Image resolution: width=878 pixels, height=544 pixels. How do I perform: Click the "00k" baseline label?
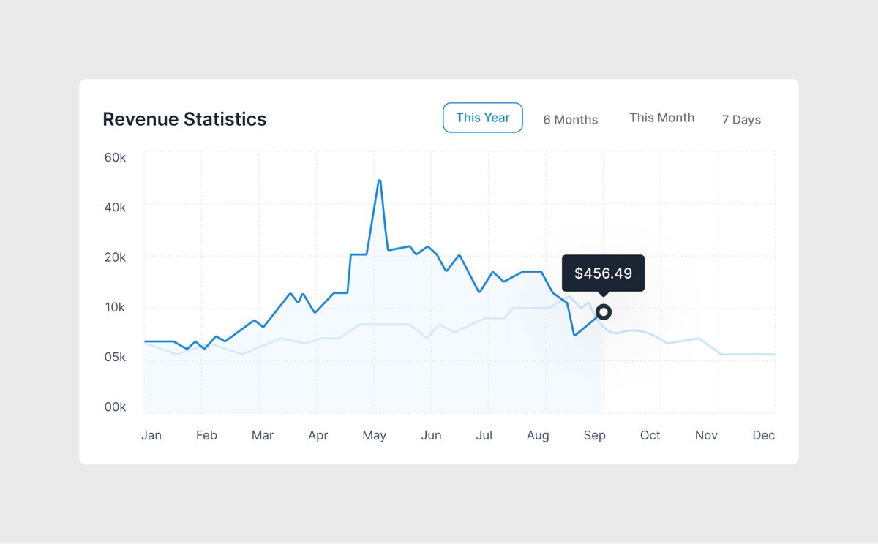click(x=115, y=407)
